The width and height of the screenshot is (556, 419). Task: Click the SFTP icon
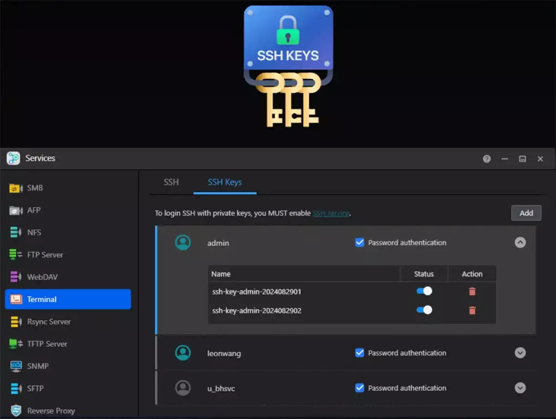pos(16,389)
